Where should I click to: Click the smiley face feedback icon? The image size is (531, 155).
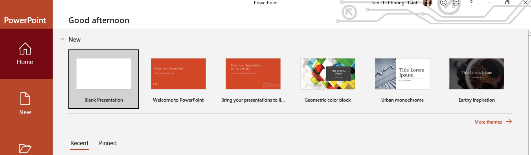pos(443,3)
